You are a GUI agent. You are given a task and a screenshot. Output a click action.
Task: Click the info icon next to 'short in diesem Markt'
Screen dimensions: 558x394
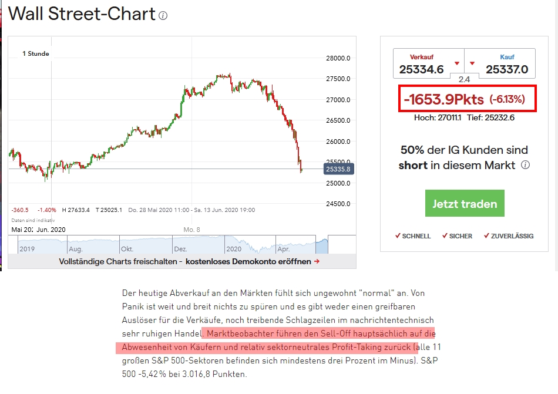tap(525, 165)
